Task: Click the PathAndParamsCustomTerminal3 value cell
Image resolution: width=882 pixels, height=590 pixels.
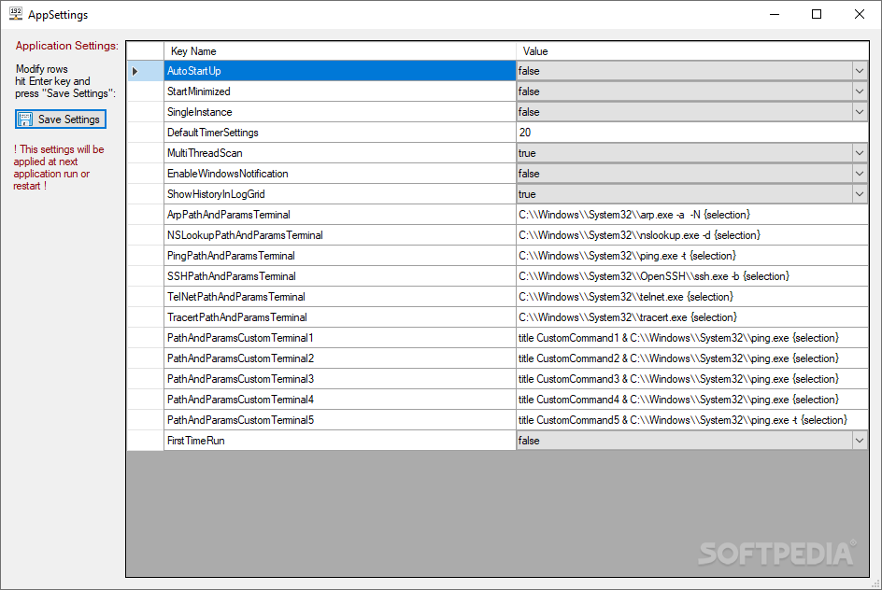Action: pos(692,379)
